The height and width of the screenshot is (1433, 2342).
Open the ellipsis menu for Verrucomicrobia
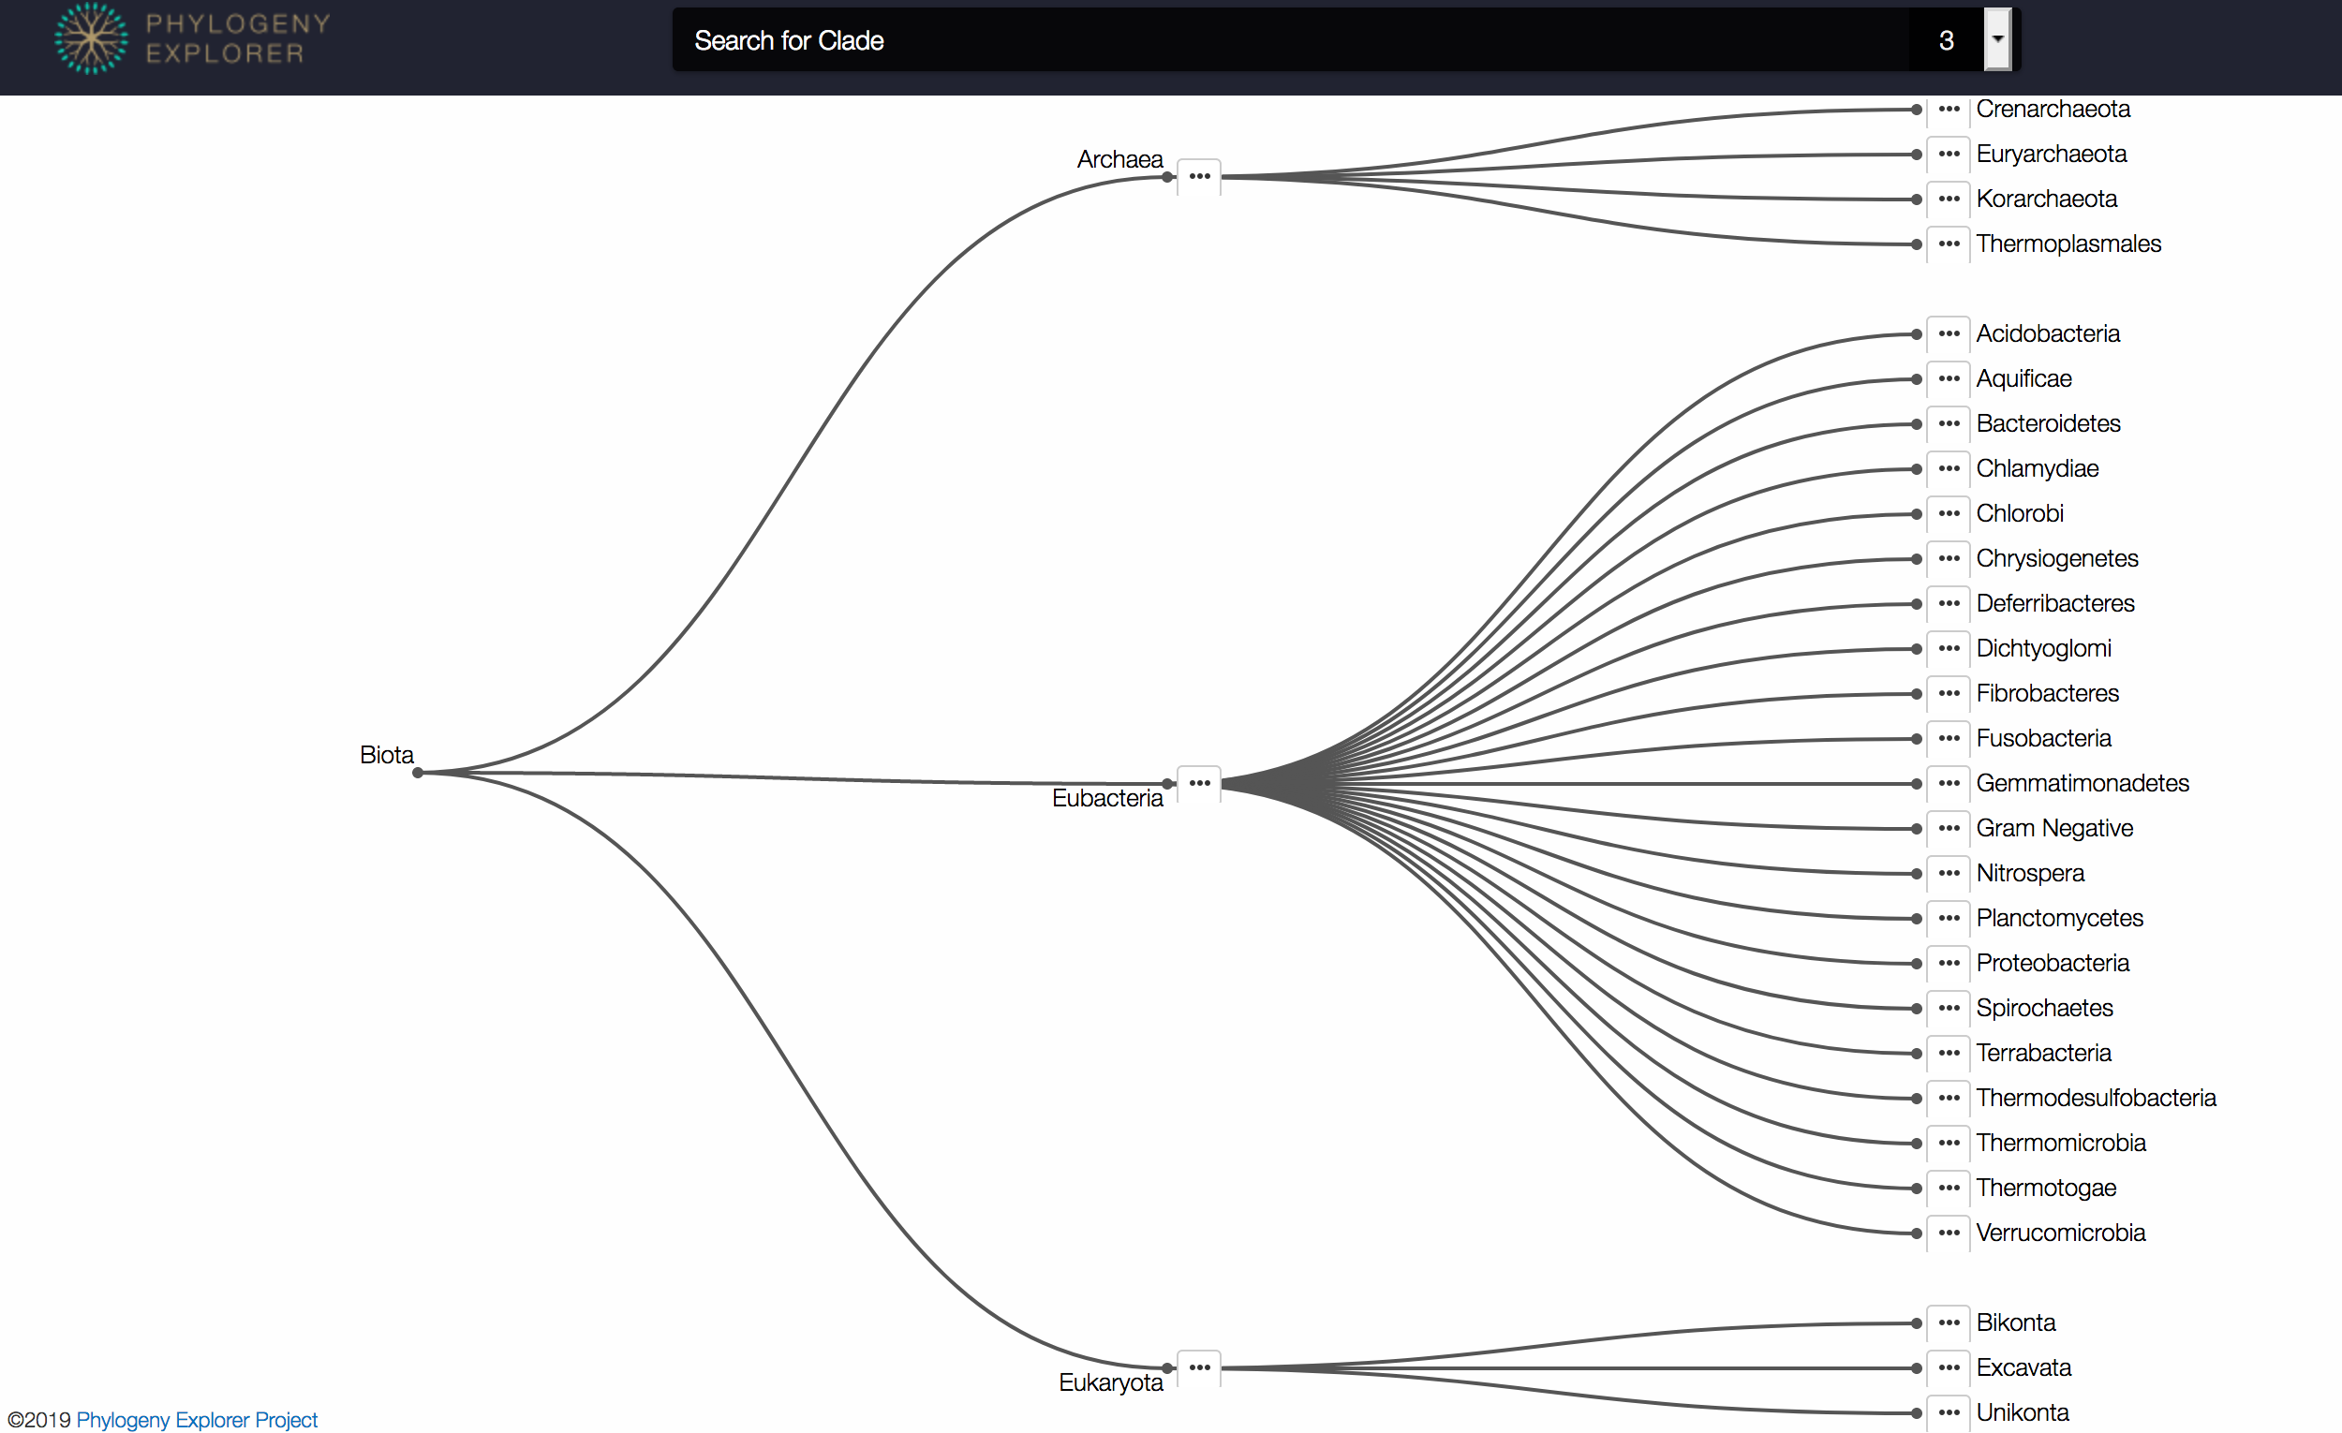point(1949,1234)
